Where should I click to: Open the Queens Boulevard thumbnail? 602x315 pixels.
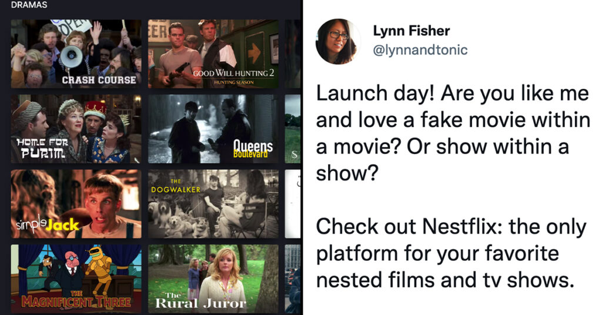coord(213,129)
